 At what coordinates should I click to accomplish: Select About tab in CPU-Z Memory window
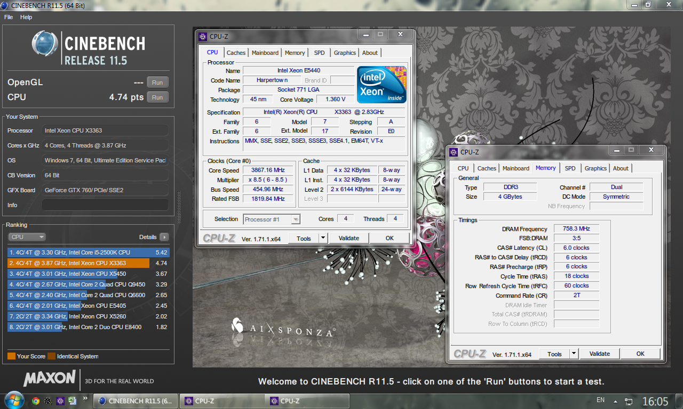click(x=621, y=168)
